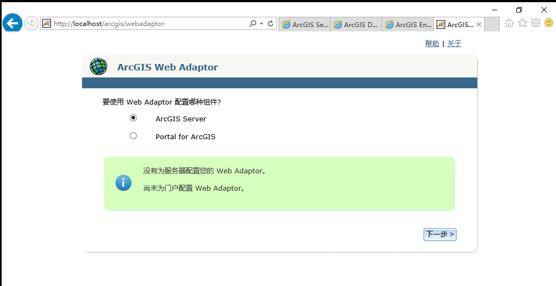
Task: Open the 关于 about link
Action: click(x=454, y=43)
